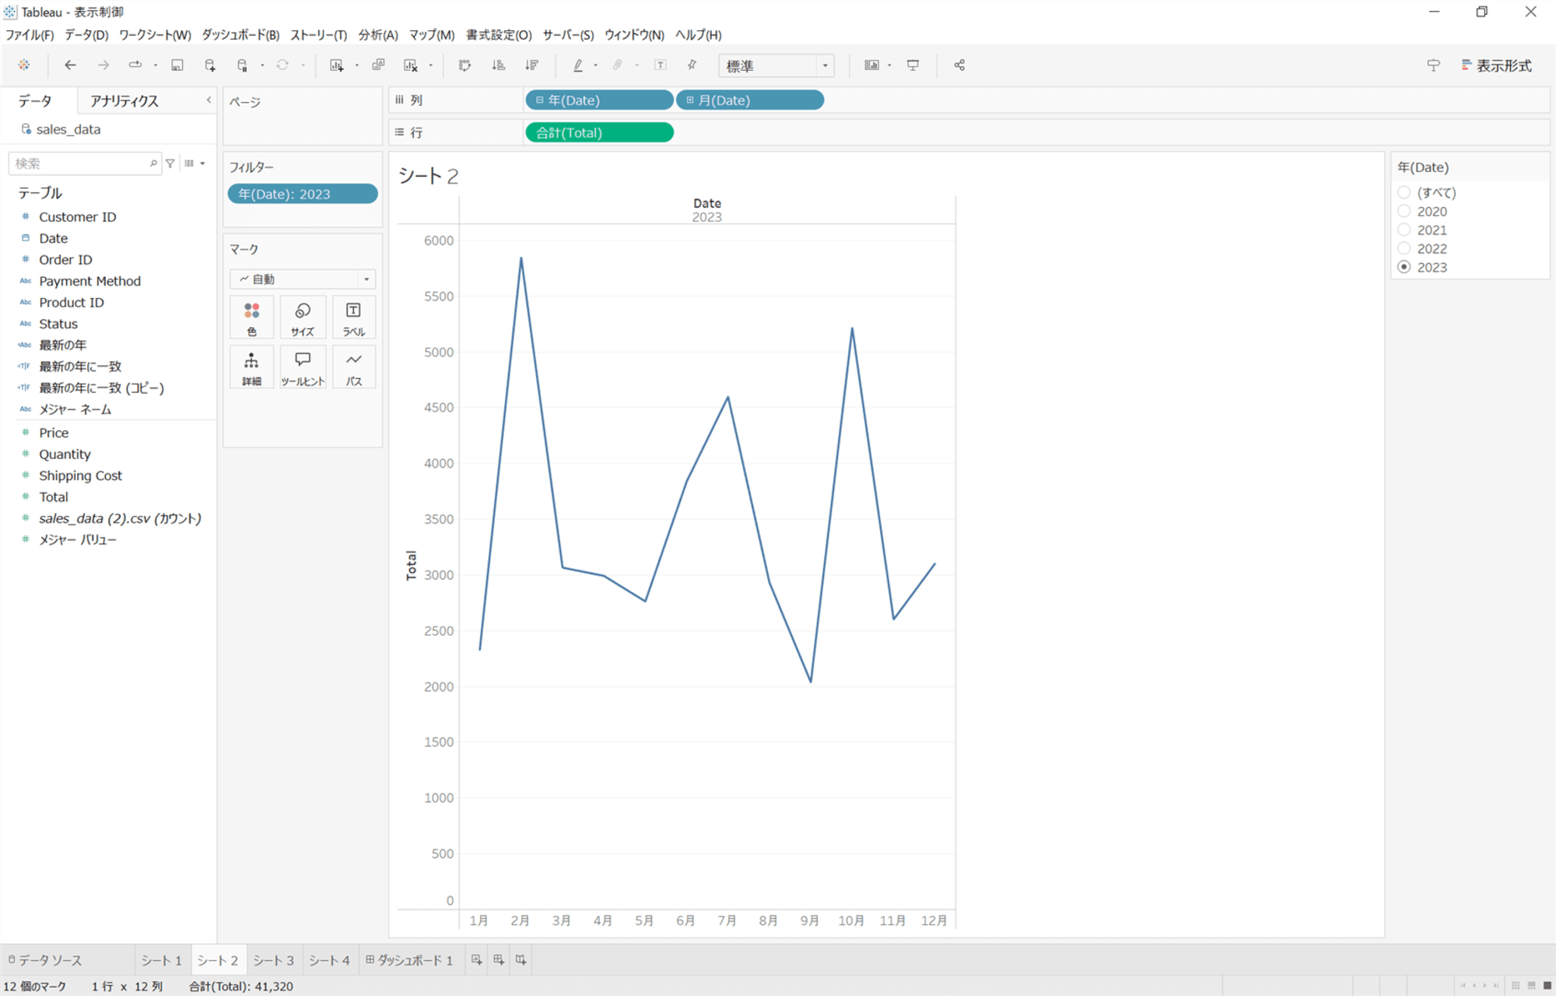
Task: Click new worksheet tab icon at bottom
Action: [x=477, y=960]
